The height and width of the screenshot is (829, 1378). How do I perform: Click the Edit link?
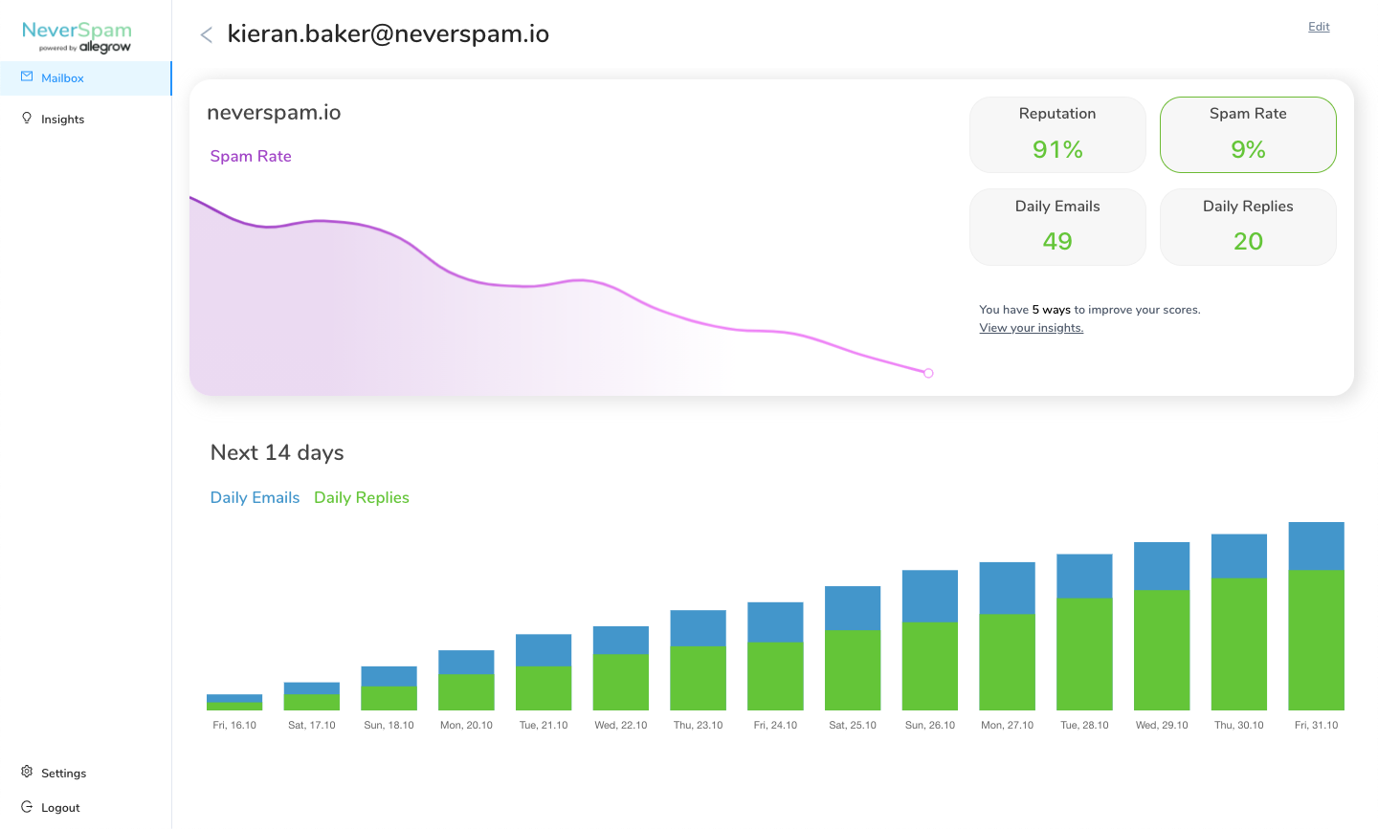tap(1319, 27)
